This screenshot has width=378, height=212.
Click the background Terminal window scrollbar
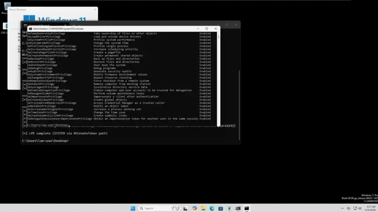pos(239,105)
